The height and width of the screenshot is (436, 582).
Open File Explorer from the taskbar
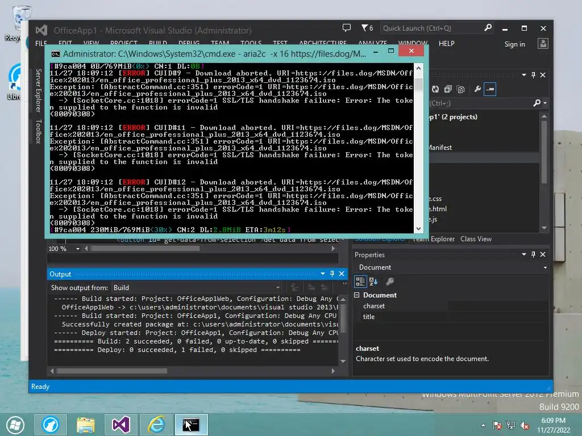tap(86, 425)
